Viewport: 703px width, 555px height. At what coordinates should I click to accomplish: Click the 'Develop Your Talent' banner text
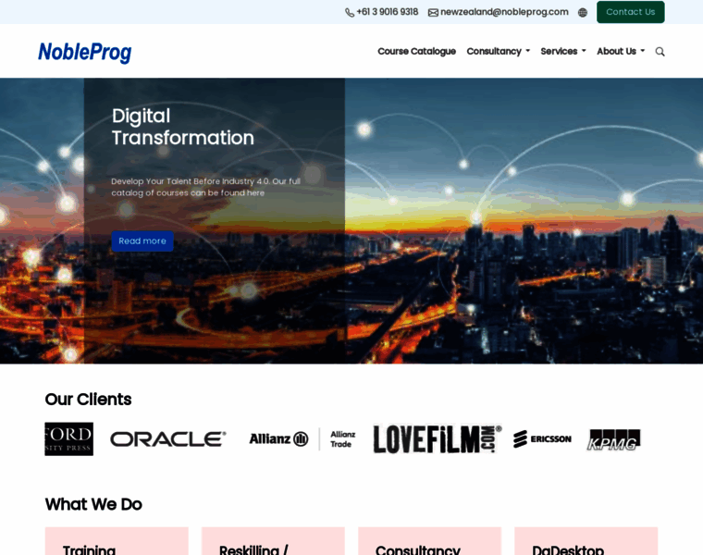tap(205, 187)
